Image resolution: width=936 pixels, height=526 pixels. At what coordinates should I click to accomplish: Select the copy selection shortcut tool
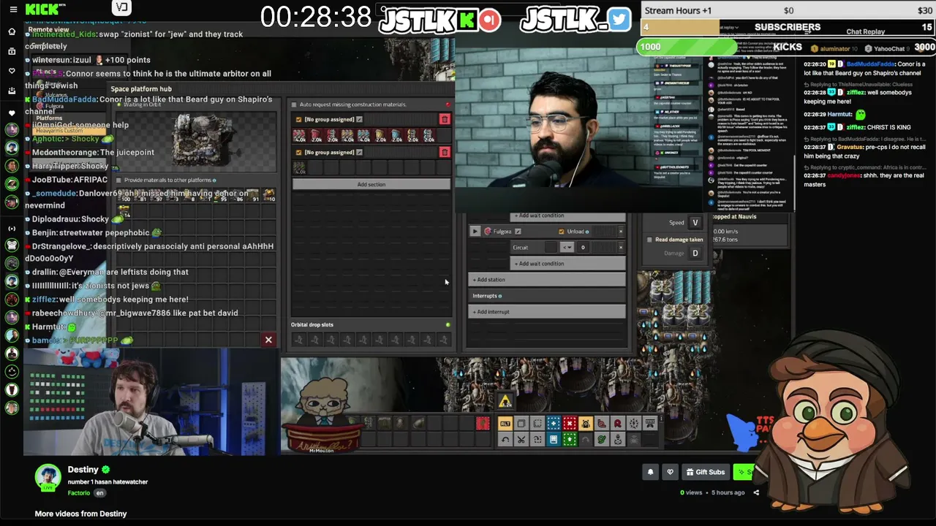click(x=521, y=424)
